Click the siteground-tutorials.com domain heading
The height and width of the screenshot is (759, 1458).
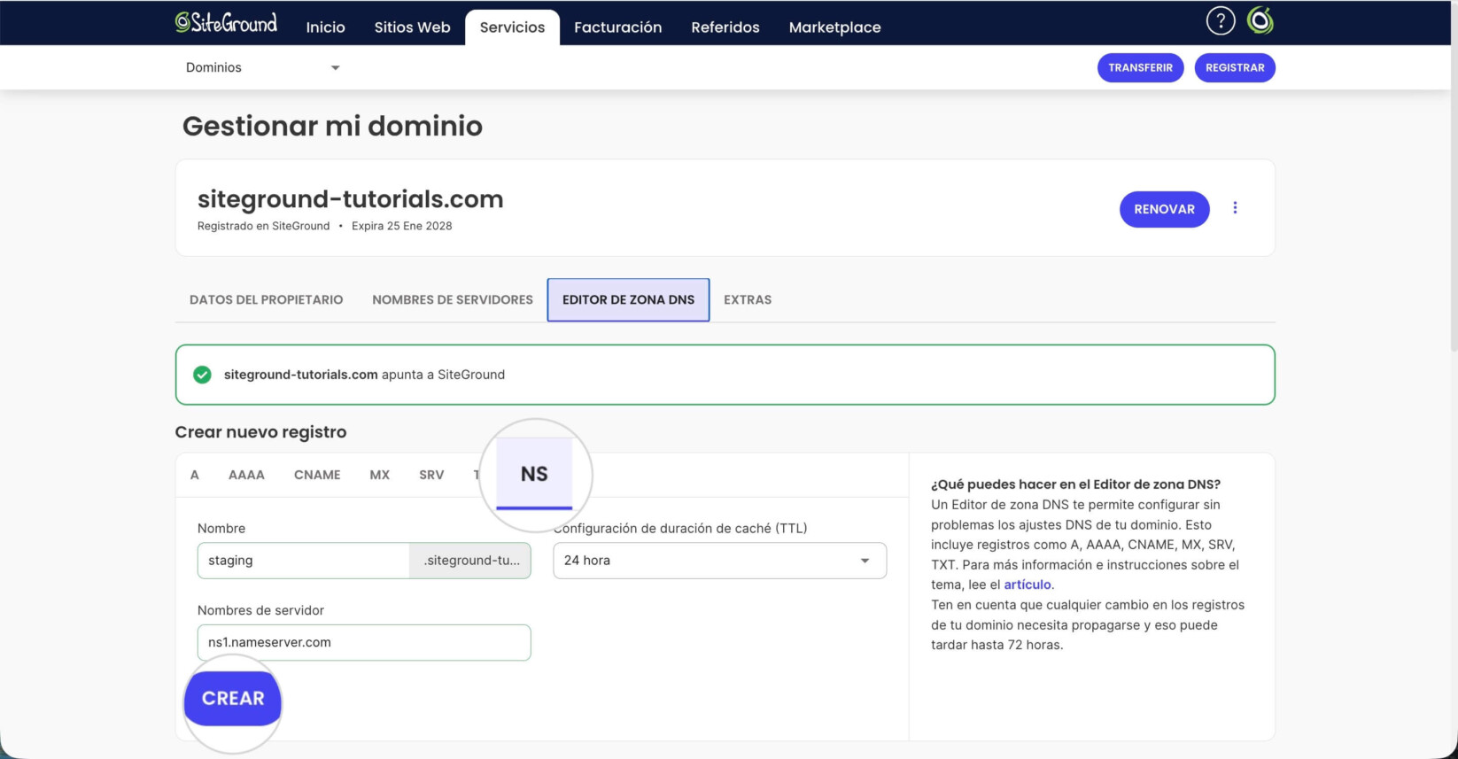coord(350,198)
